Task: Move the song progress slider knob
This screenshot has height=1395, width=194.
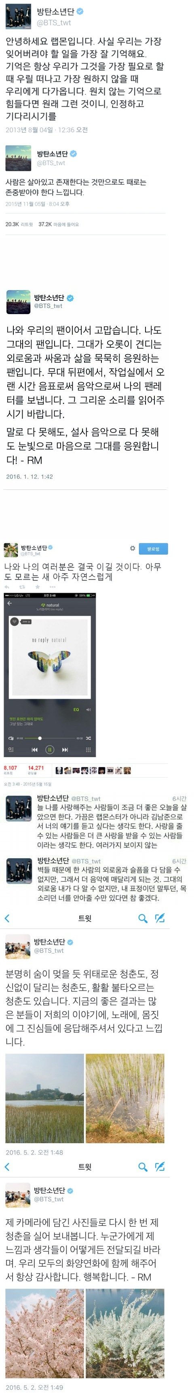Action: pyautogui.click(x=40, y=738)
